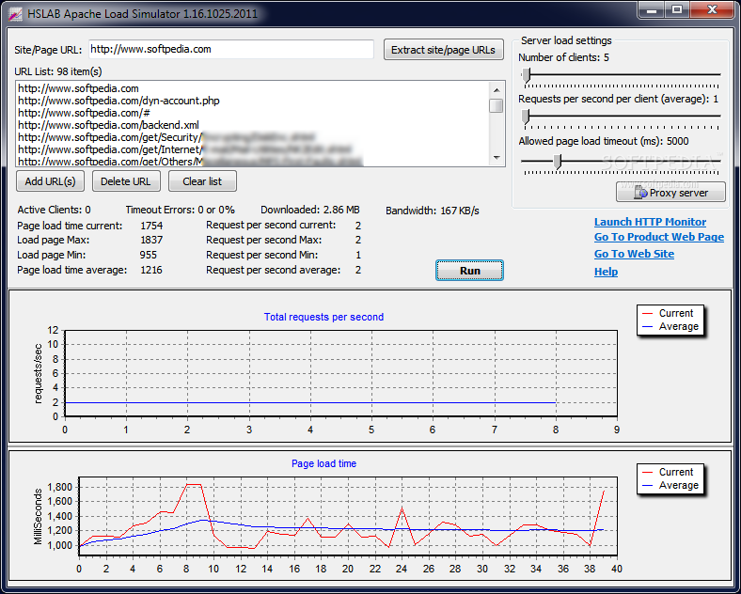
Task: Click the Clear list button
Action: (x=202, y=181)
